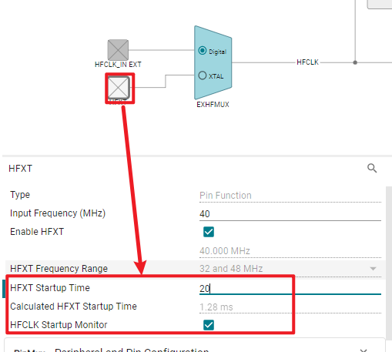392x352 pixels.
Task: Click the HFXT Startup Time field
Action: coord(290,288)
